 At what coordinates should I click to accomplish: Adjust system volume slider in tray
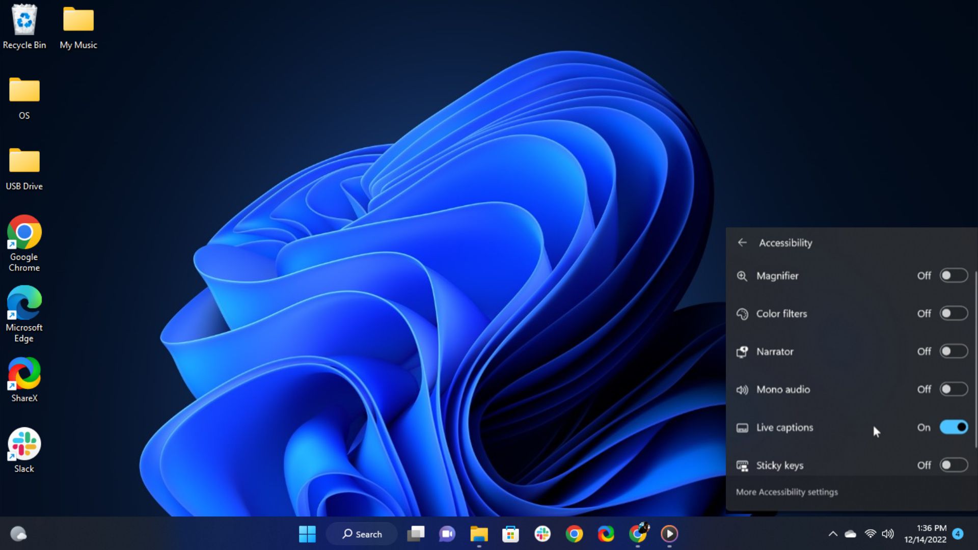click(x=888, y=533)
